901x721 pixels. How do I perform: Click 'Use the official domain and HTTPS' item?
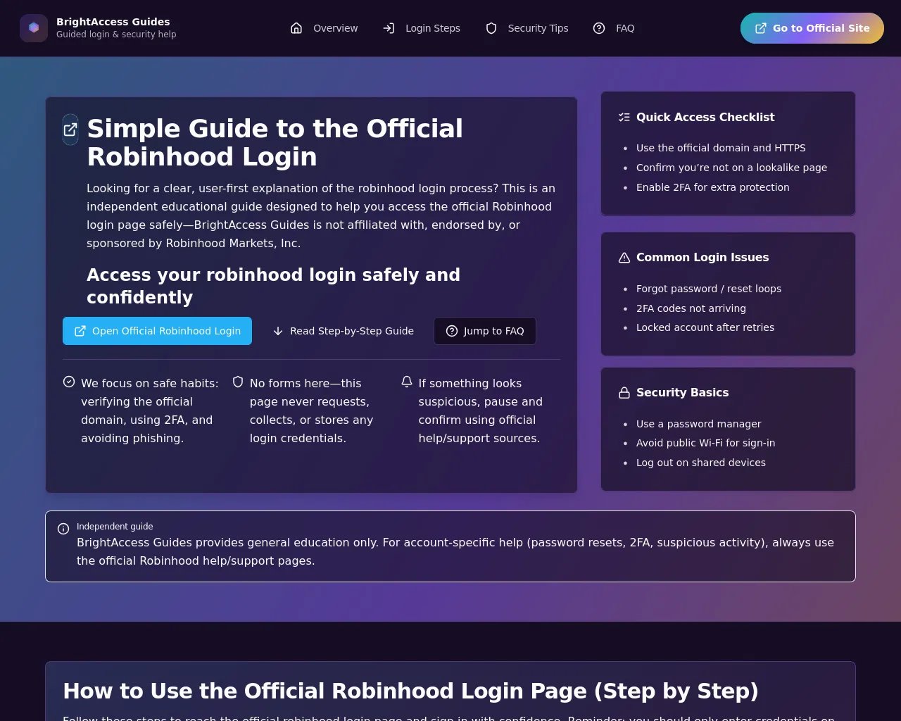coord(721,148)
